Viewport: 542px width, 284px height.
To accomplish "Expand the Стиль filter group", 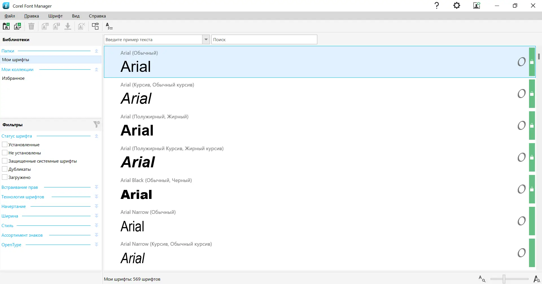I will click(97, 226).
